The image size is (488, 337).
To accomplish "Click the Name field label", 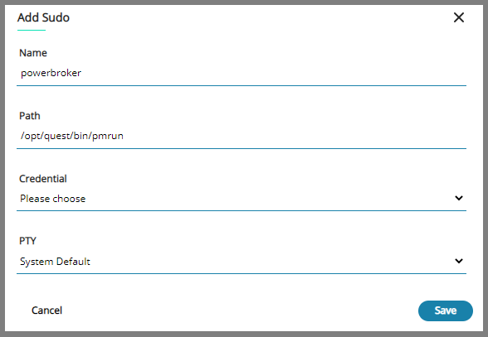I will [x=33, y=53].
